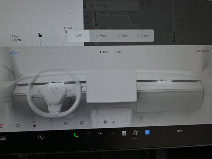This screenshot has height=159, width=212.
Task: Open car controls via car icon
Action: (x=3, y=138)
